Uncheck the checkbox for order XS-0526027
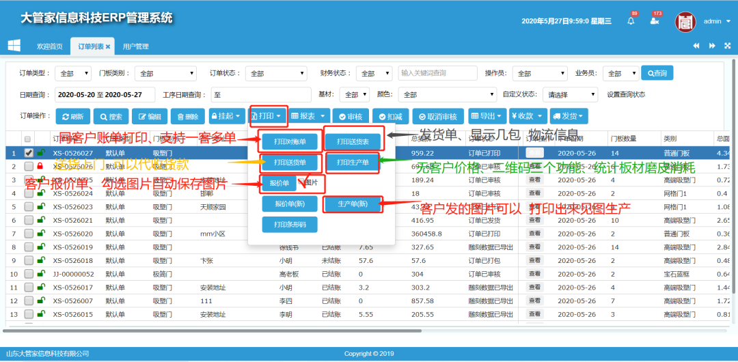The image size is (738, 362). coord(29,153)
